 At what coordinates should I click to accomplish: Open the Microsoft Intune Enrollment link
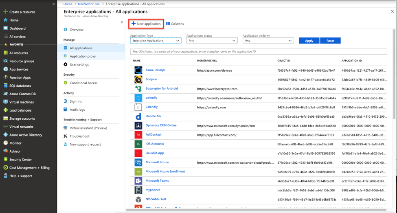165,171
